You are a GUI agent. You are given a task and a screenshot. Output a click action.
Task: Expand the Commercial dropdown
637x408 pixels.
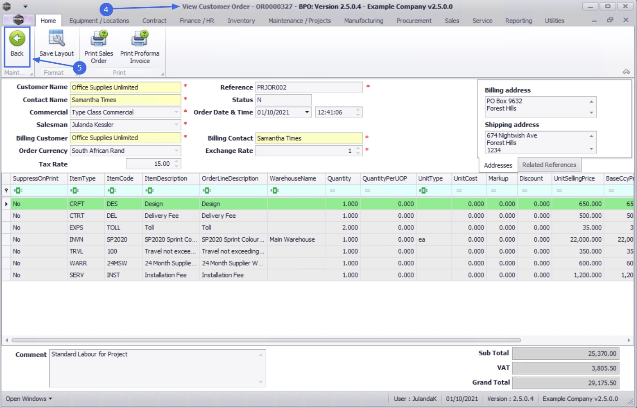(176, 112)
